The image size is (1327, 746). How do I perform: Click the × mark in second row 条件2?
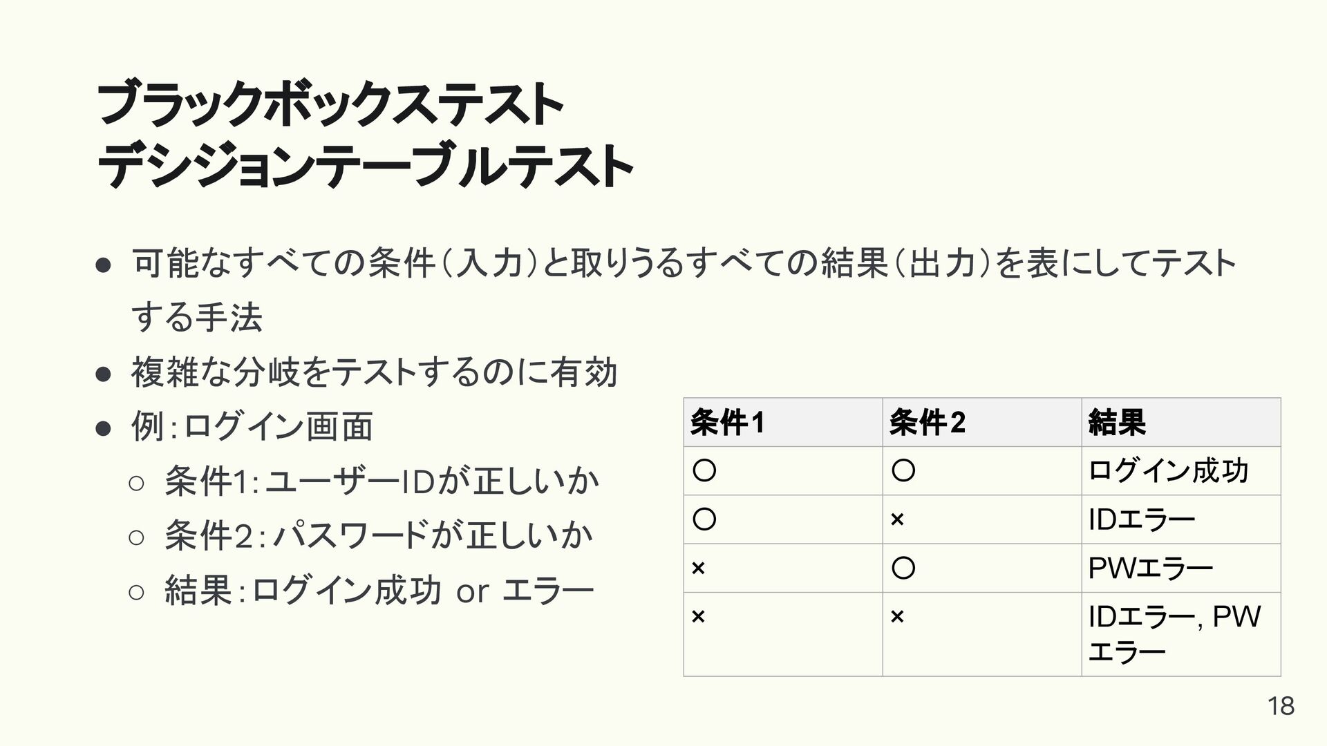[897, 519]
